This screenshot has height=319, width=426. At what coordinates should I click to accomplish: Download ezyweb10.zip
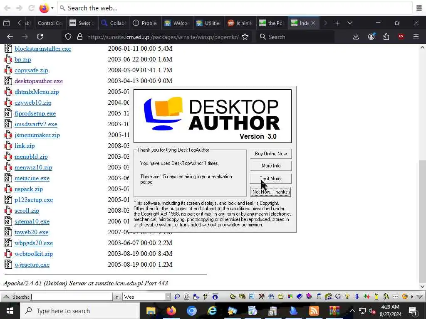[33, 103]
